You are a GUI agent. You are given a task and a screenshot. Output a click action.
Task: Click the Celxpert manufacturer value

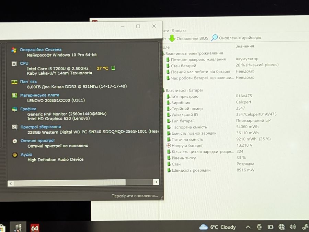point(243,102)
